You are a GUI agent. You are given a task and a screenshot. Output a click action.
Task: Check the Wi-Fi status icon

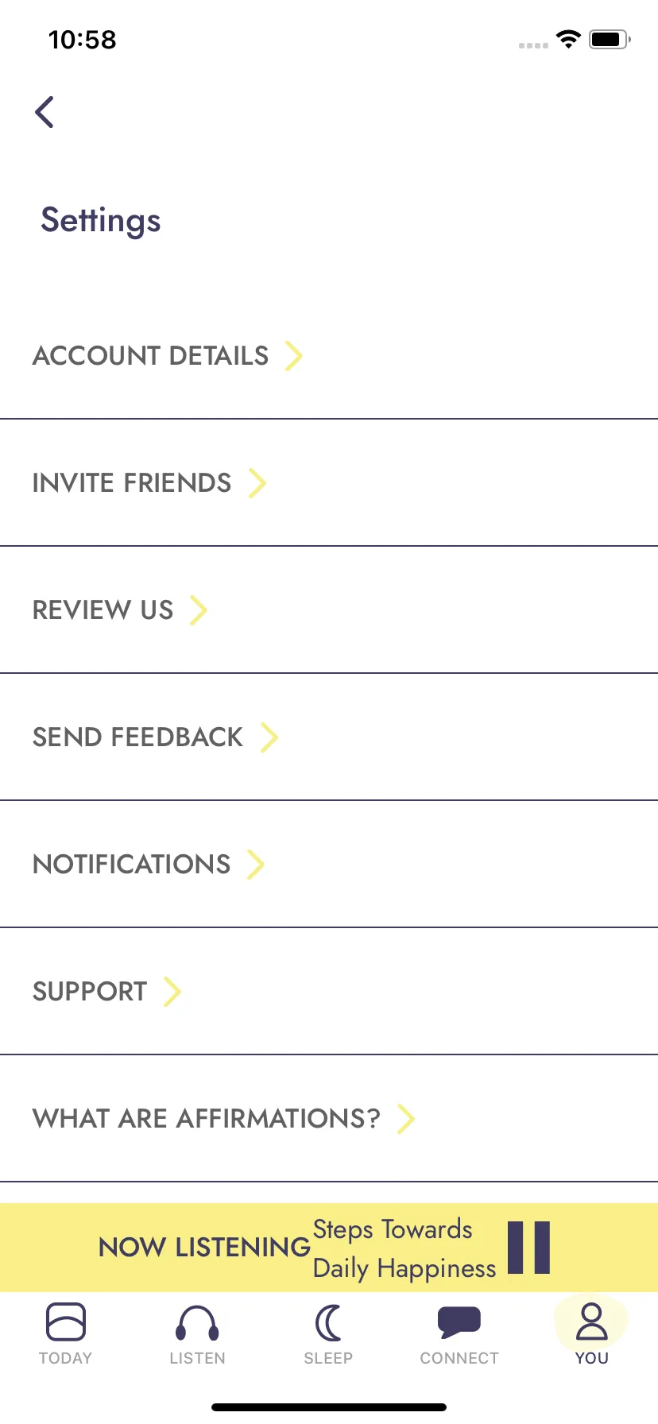tap(568, 39)
